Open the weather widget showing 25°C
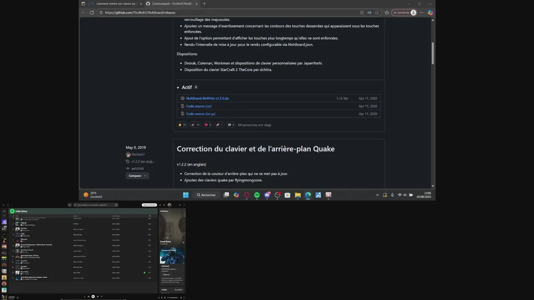Image resolution: width=534 pixels, height=300 pixels. click(93, 195)
